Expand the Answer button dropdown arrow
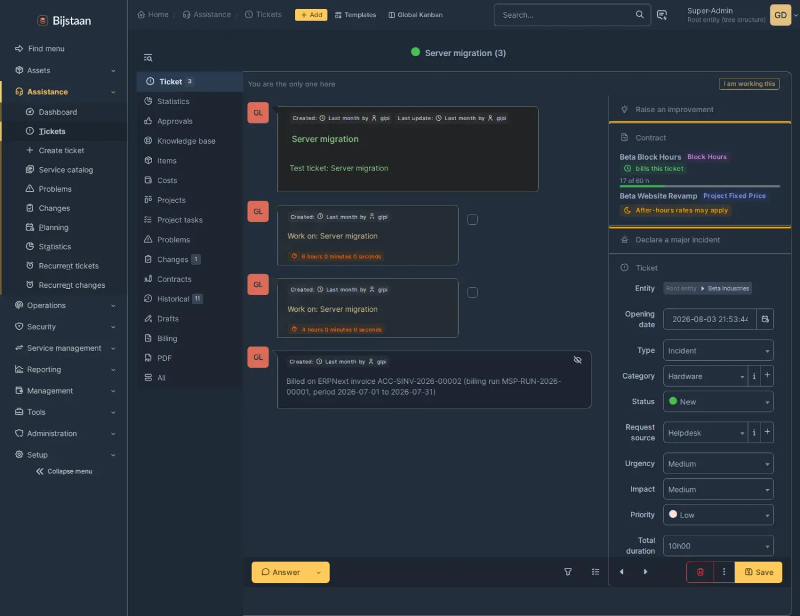The height and width of the screenshot is (616, 800). click(319, 573)
